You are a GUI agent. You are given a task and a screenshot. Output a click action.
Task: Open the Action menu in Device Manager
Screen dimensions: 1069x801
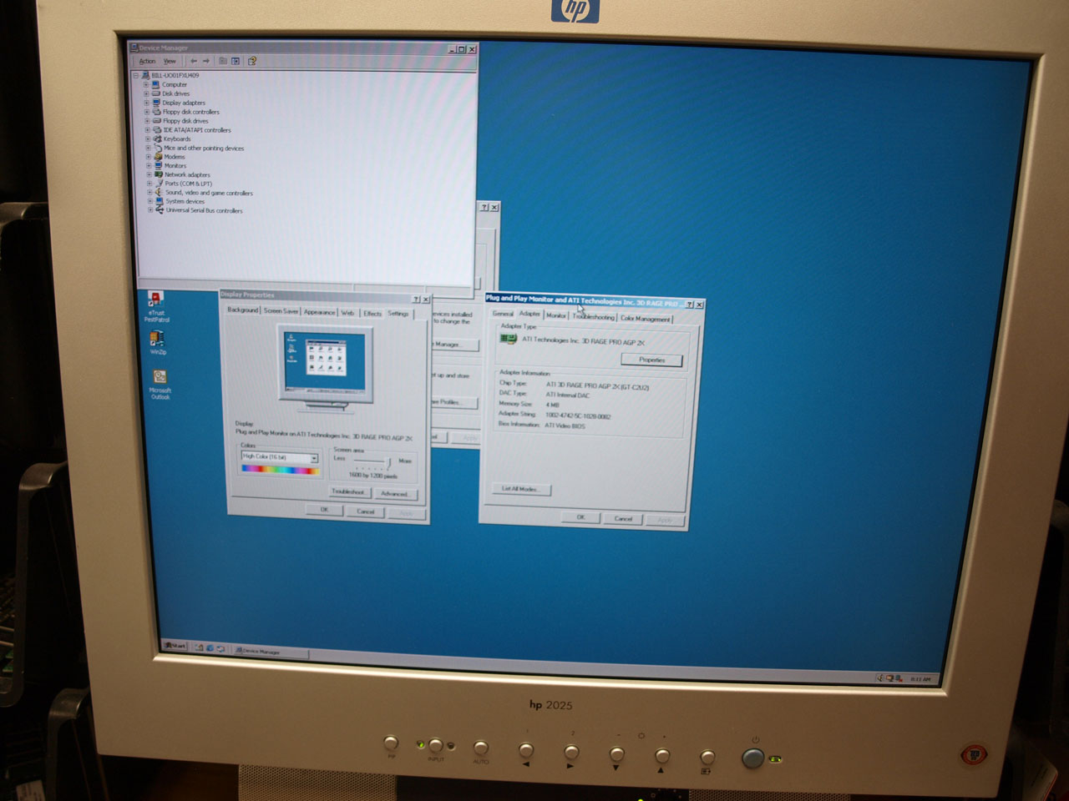click(147, 61)
